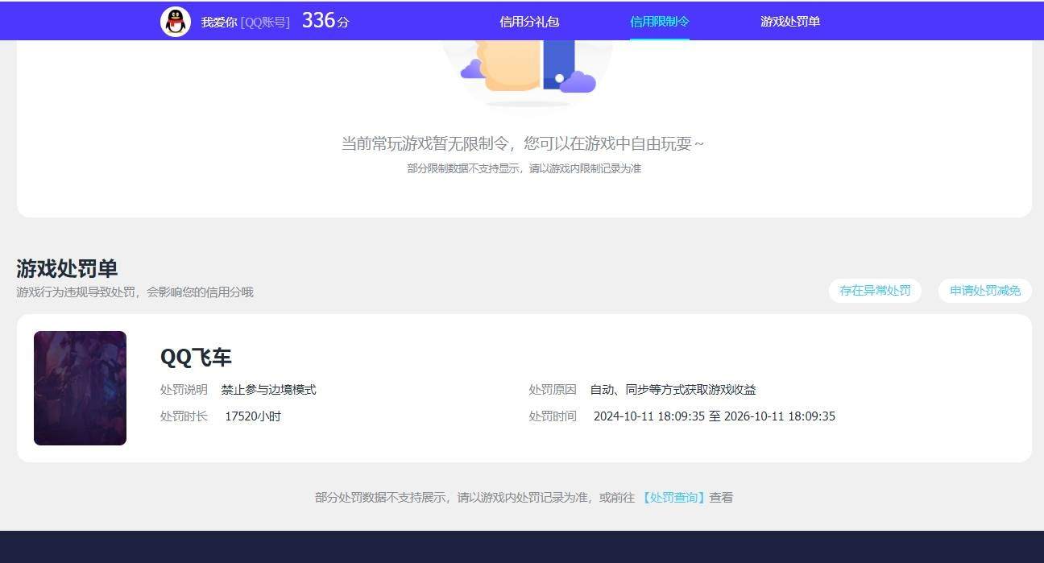Click the 禁止参与边境模式 penalty description
This screenshot has height=563, width=1044.
(x=269, y=390)
